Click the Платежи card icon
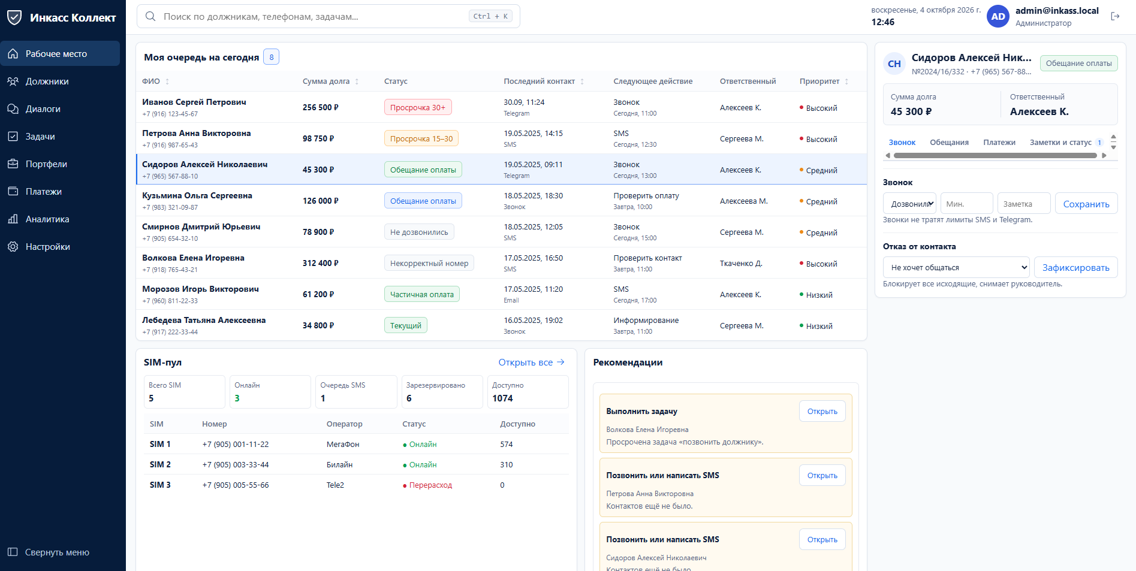Image resolution: width=1136 pixels, height=571 pixels. pyautogui.click(x=13, y=191)
